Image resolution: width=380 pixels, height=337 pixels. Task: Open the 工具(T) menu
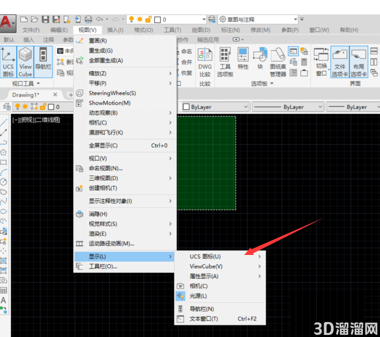(x=172, y=30)
